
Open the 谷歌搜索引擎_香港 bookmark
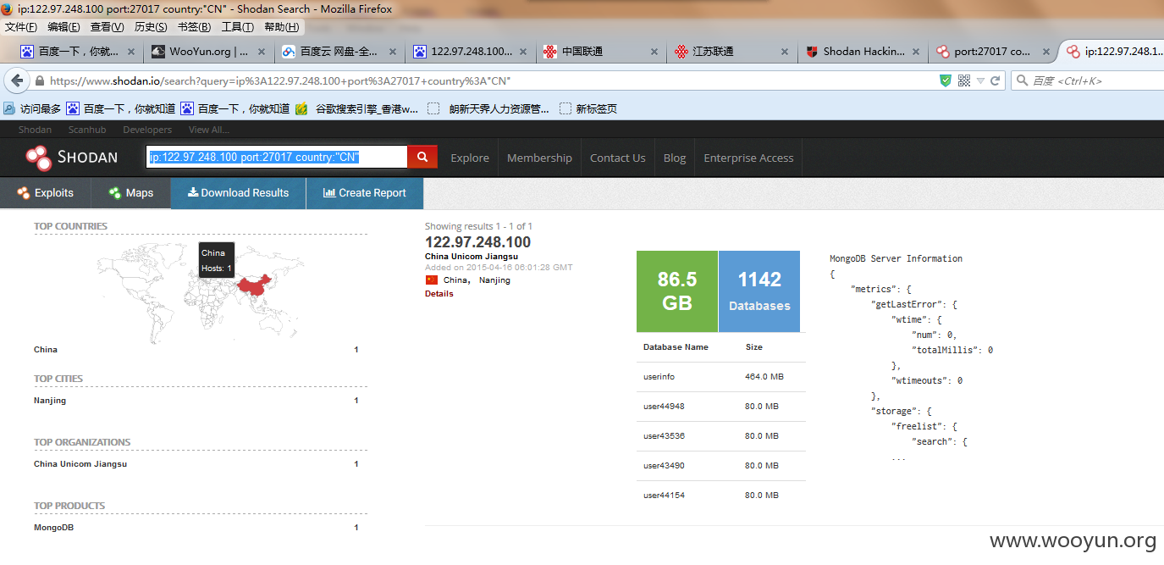356,108
